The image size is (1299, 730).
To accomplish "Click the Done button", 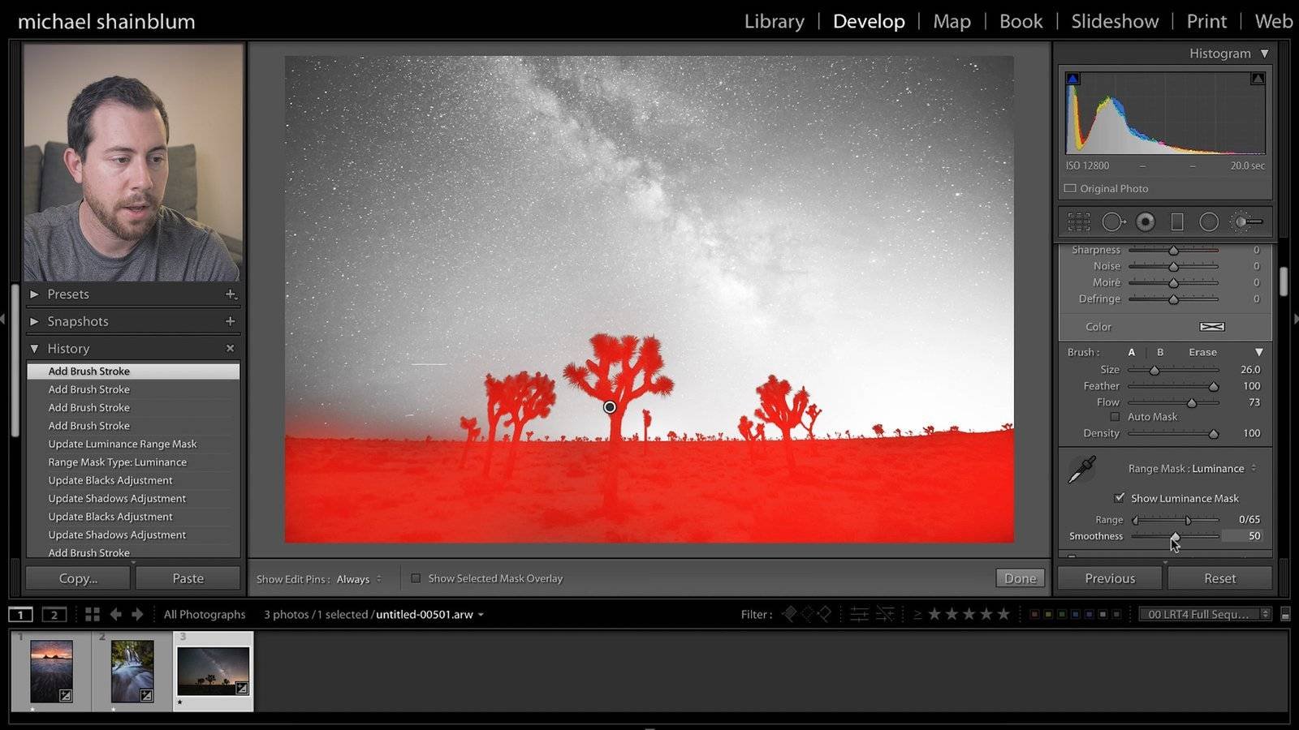I will (1020, 578).
